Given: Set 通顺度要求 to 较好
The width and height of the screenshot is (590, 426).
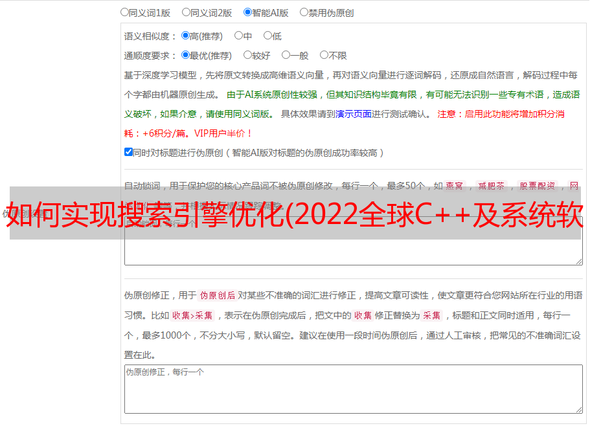Looking at the screenshot, I should click(x=247, y=55).
